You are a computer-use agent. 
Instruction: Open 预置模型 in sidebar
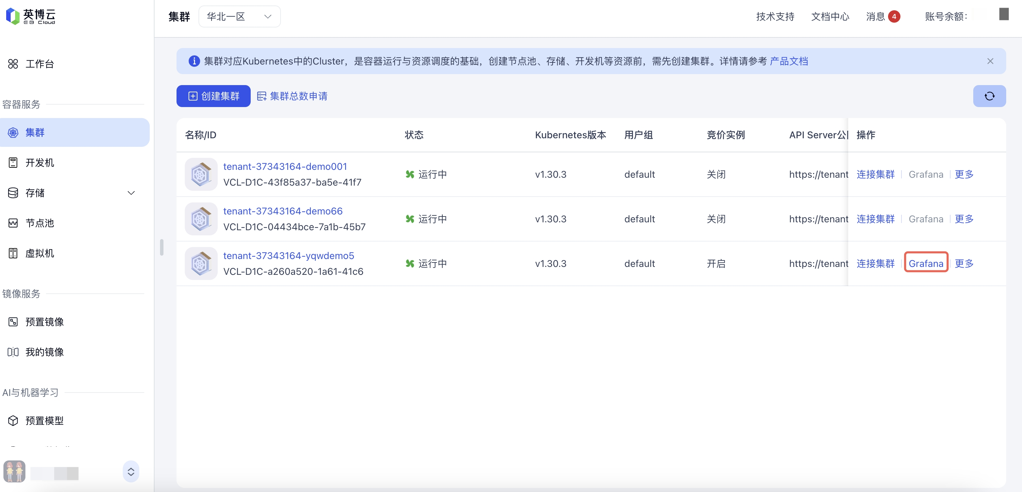tap(44, 421)
